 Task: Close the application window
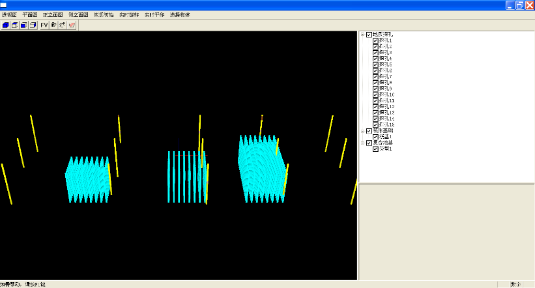pyautogui.click(x=530, y=5)
